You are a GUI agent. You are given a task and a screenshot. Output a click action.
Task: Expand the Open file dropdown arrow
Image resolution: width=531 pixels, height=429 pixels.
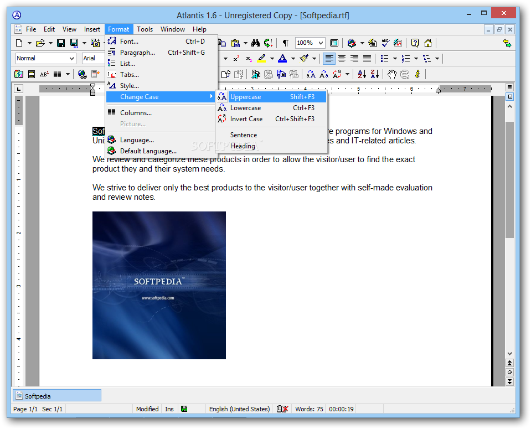[x=50, y=43]
